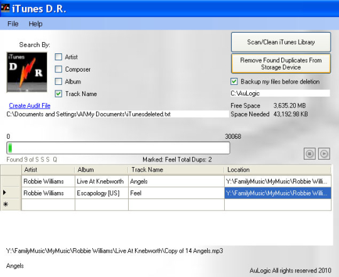The image size is (339, 277).
Task: Sort by the Artist column header
Action: 48,170
